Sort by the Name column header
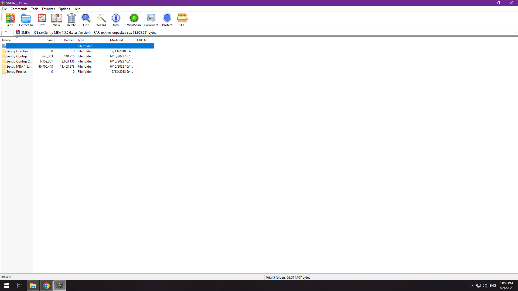The height and width of the screenshot is (291, 518). pyautogui.click(x=16, y=40)
